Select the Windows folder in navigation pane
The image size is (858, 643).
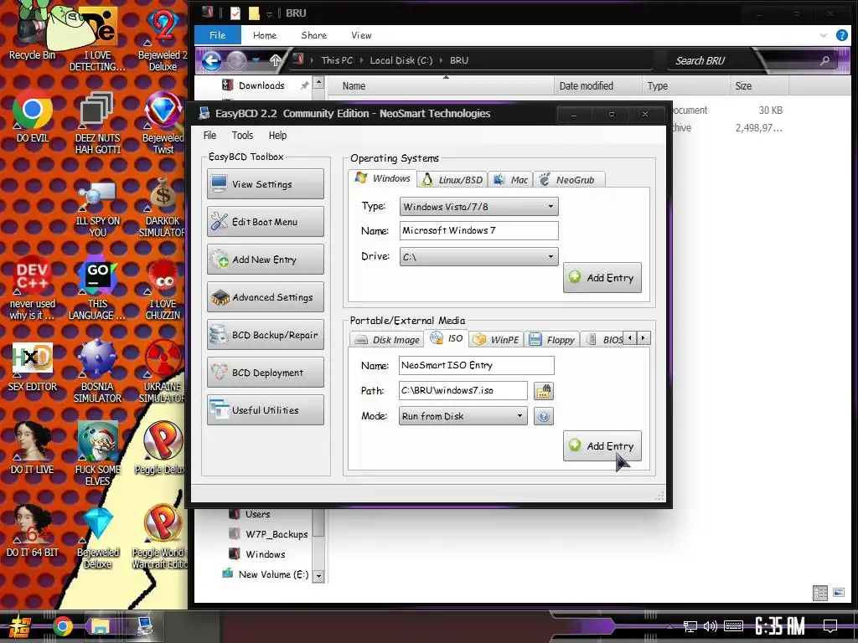(x=265, y=554)
